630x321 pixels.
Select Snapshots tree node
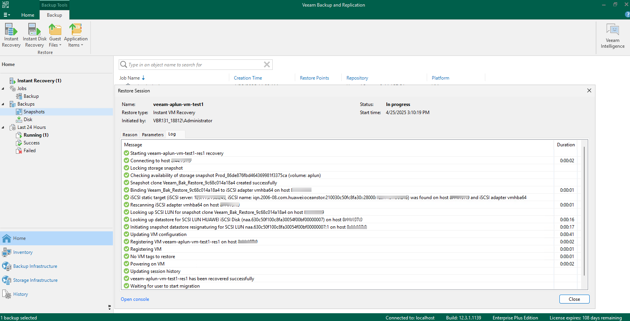[x=34, y=112]
